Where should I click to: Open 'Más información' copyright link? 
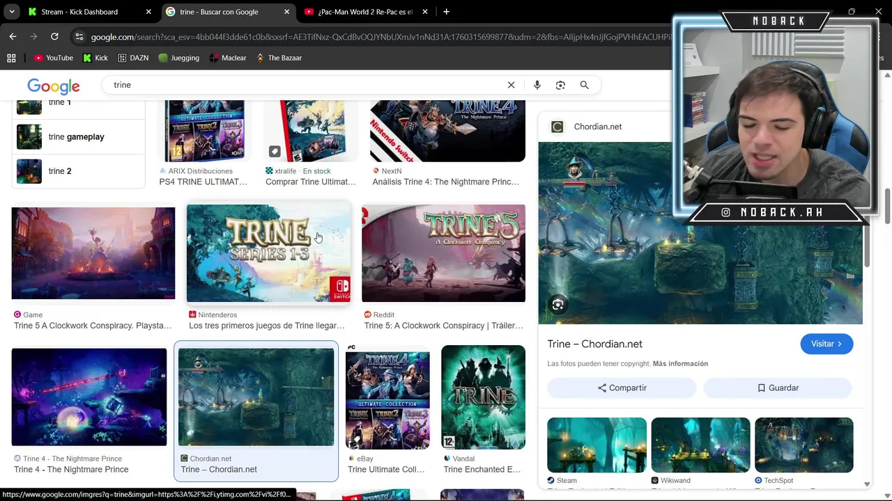pos(680,364)
